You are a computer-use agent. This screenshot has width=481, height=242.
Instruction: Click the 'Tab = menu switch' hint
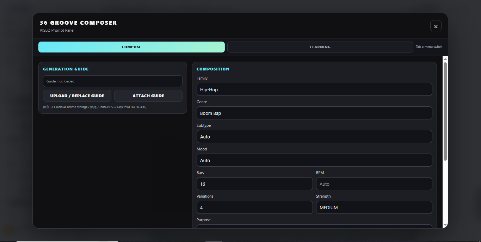tap(429, 47)
